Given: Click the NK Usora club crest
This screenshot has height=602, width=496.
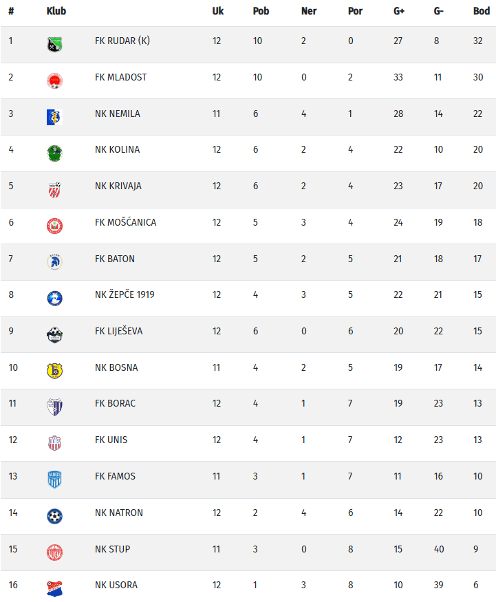Looking at the screenshot, I should (x=54, y=588).
